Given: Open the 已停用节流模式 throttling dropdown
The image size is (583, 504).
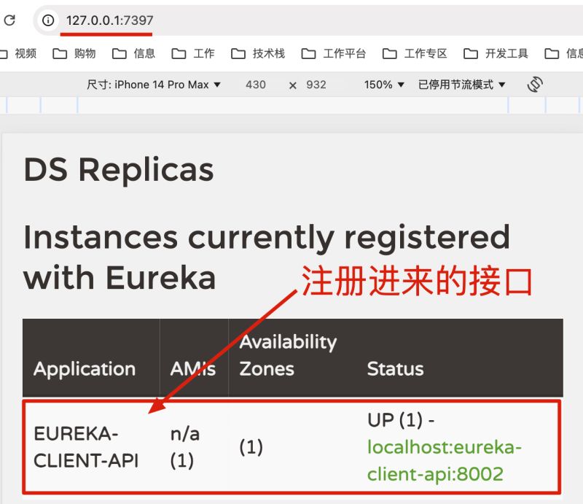Looking at the screenshot, I should (462, 85).
